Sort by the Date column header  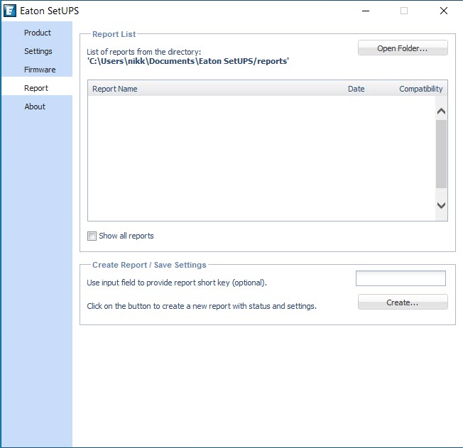point(356,89)
